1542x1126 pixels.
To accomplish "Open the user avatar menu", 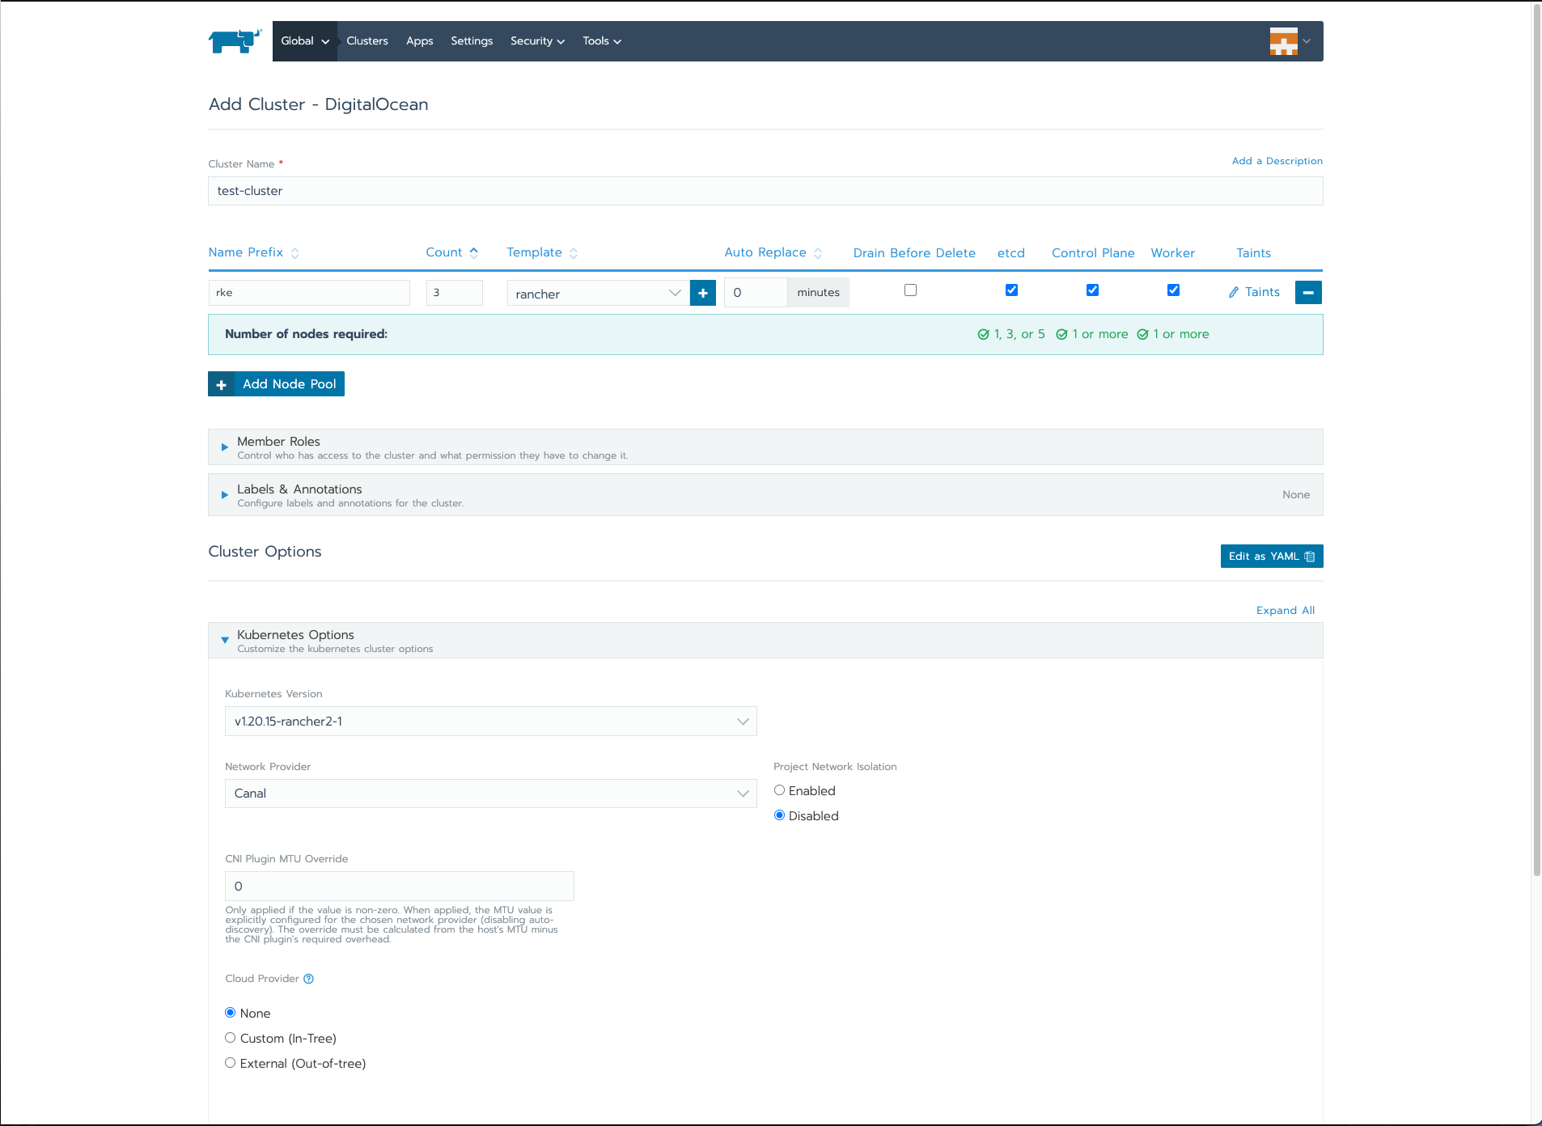I will (1290, 41).
